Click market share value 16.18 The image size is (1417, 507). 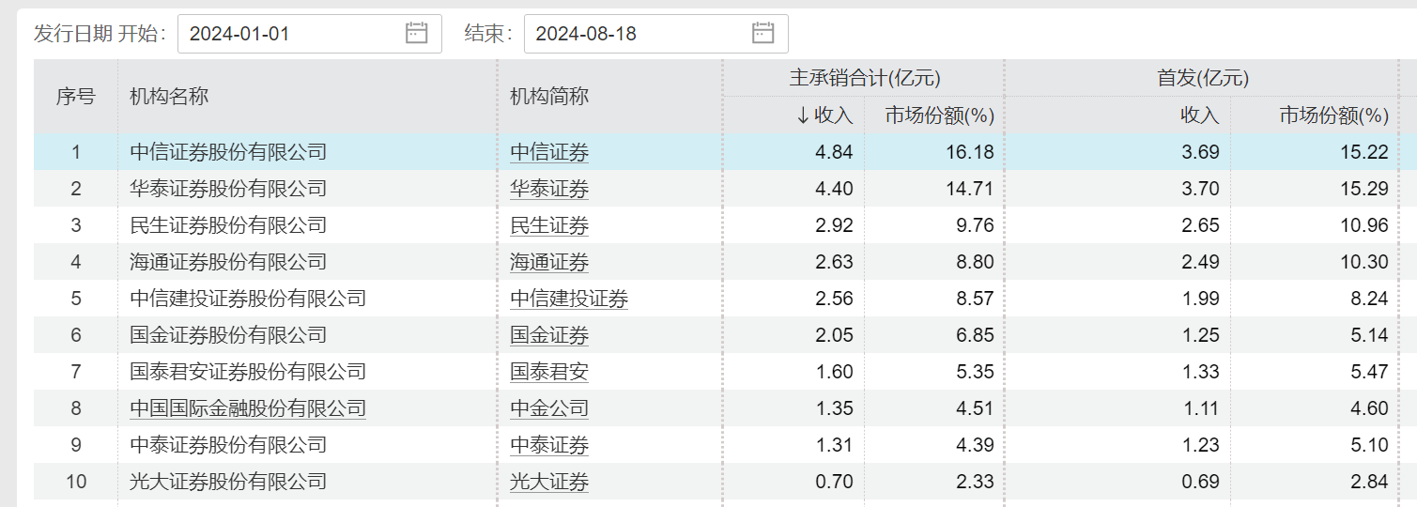968,152
